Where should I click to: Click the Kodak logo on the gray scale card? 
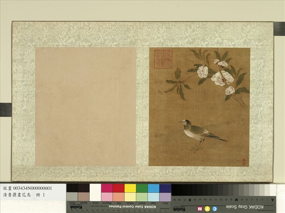[179, 209]
